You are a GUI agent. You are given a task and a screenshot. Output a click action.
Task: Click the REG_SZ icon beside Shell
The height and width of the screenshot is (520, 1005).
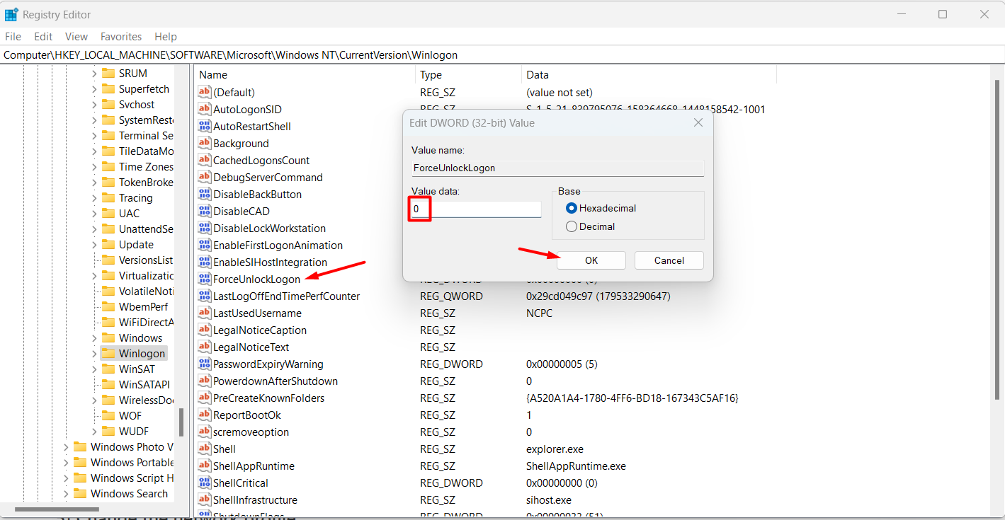(205, 449)
